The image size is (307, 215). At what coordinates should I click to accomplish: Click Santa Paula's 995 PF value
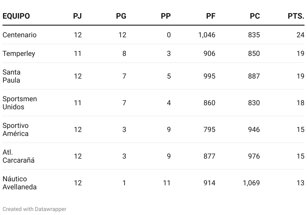tap(209, 76)
